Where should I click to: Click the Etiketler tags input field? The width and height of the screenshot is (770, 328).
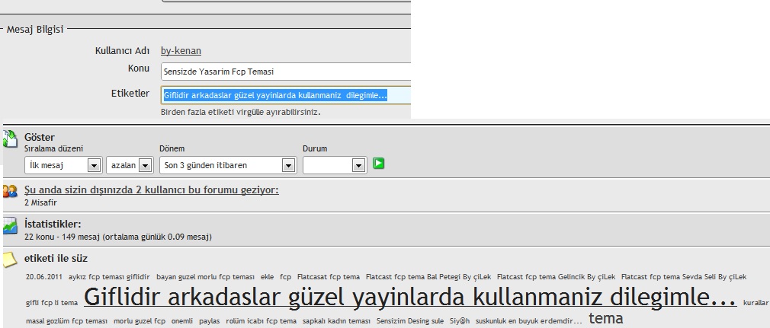point(286,95)
